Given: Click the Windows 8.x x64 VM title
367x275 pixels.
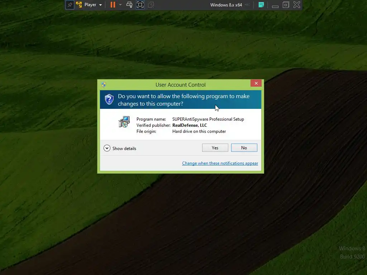Looking at the screenshot, I should click(226, 5).
